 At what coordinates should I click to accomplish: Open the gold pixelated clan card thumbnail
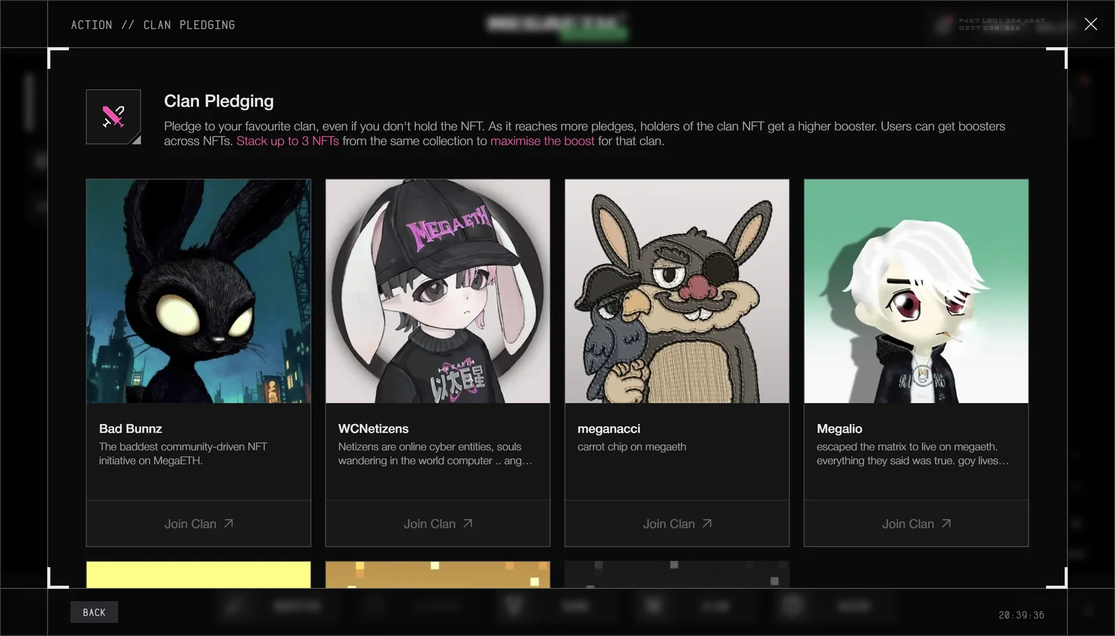438,575
